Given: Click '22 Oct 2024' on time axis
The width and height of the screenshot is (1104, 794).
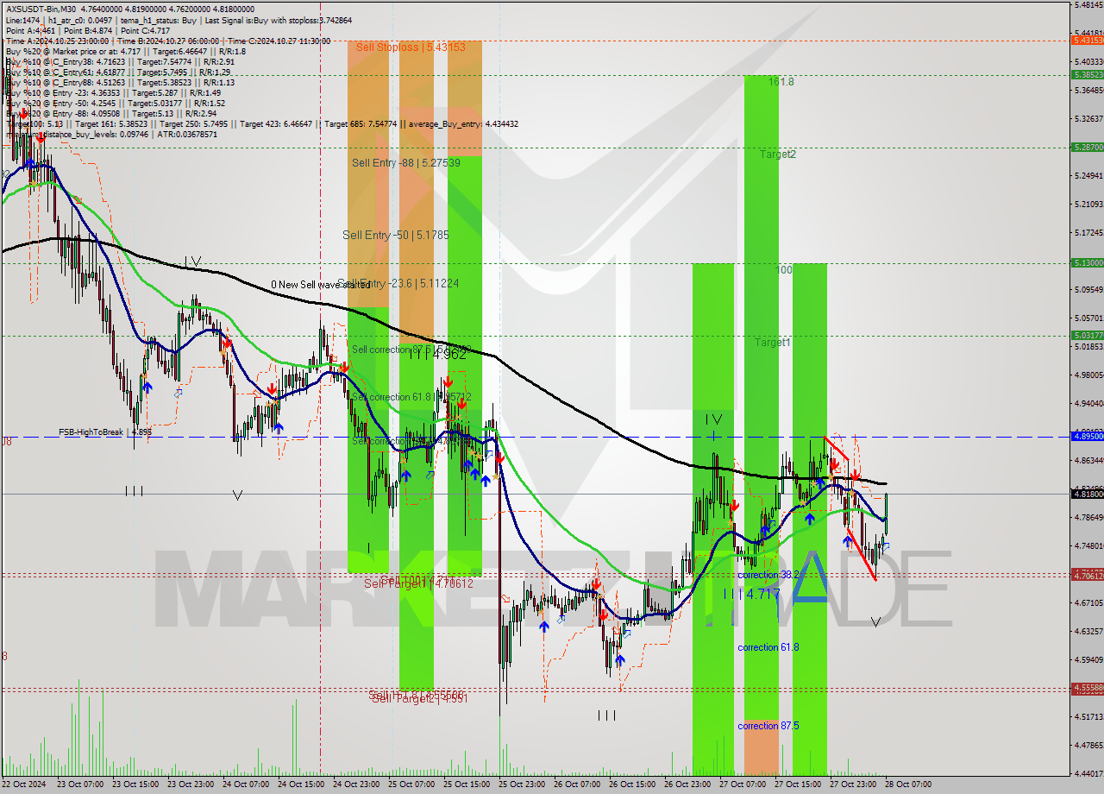Looking at the screenshot, I should (24, 785).
